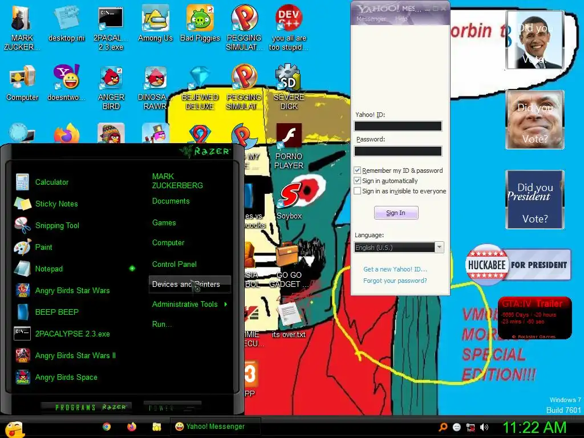
Task: Click the Yahoo! ID input field
Action: point(398,126)
